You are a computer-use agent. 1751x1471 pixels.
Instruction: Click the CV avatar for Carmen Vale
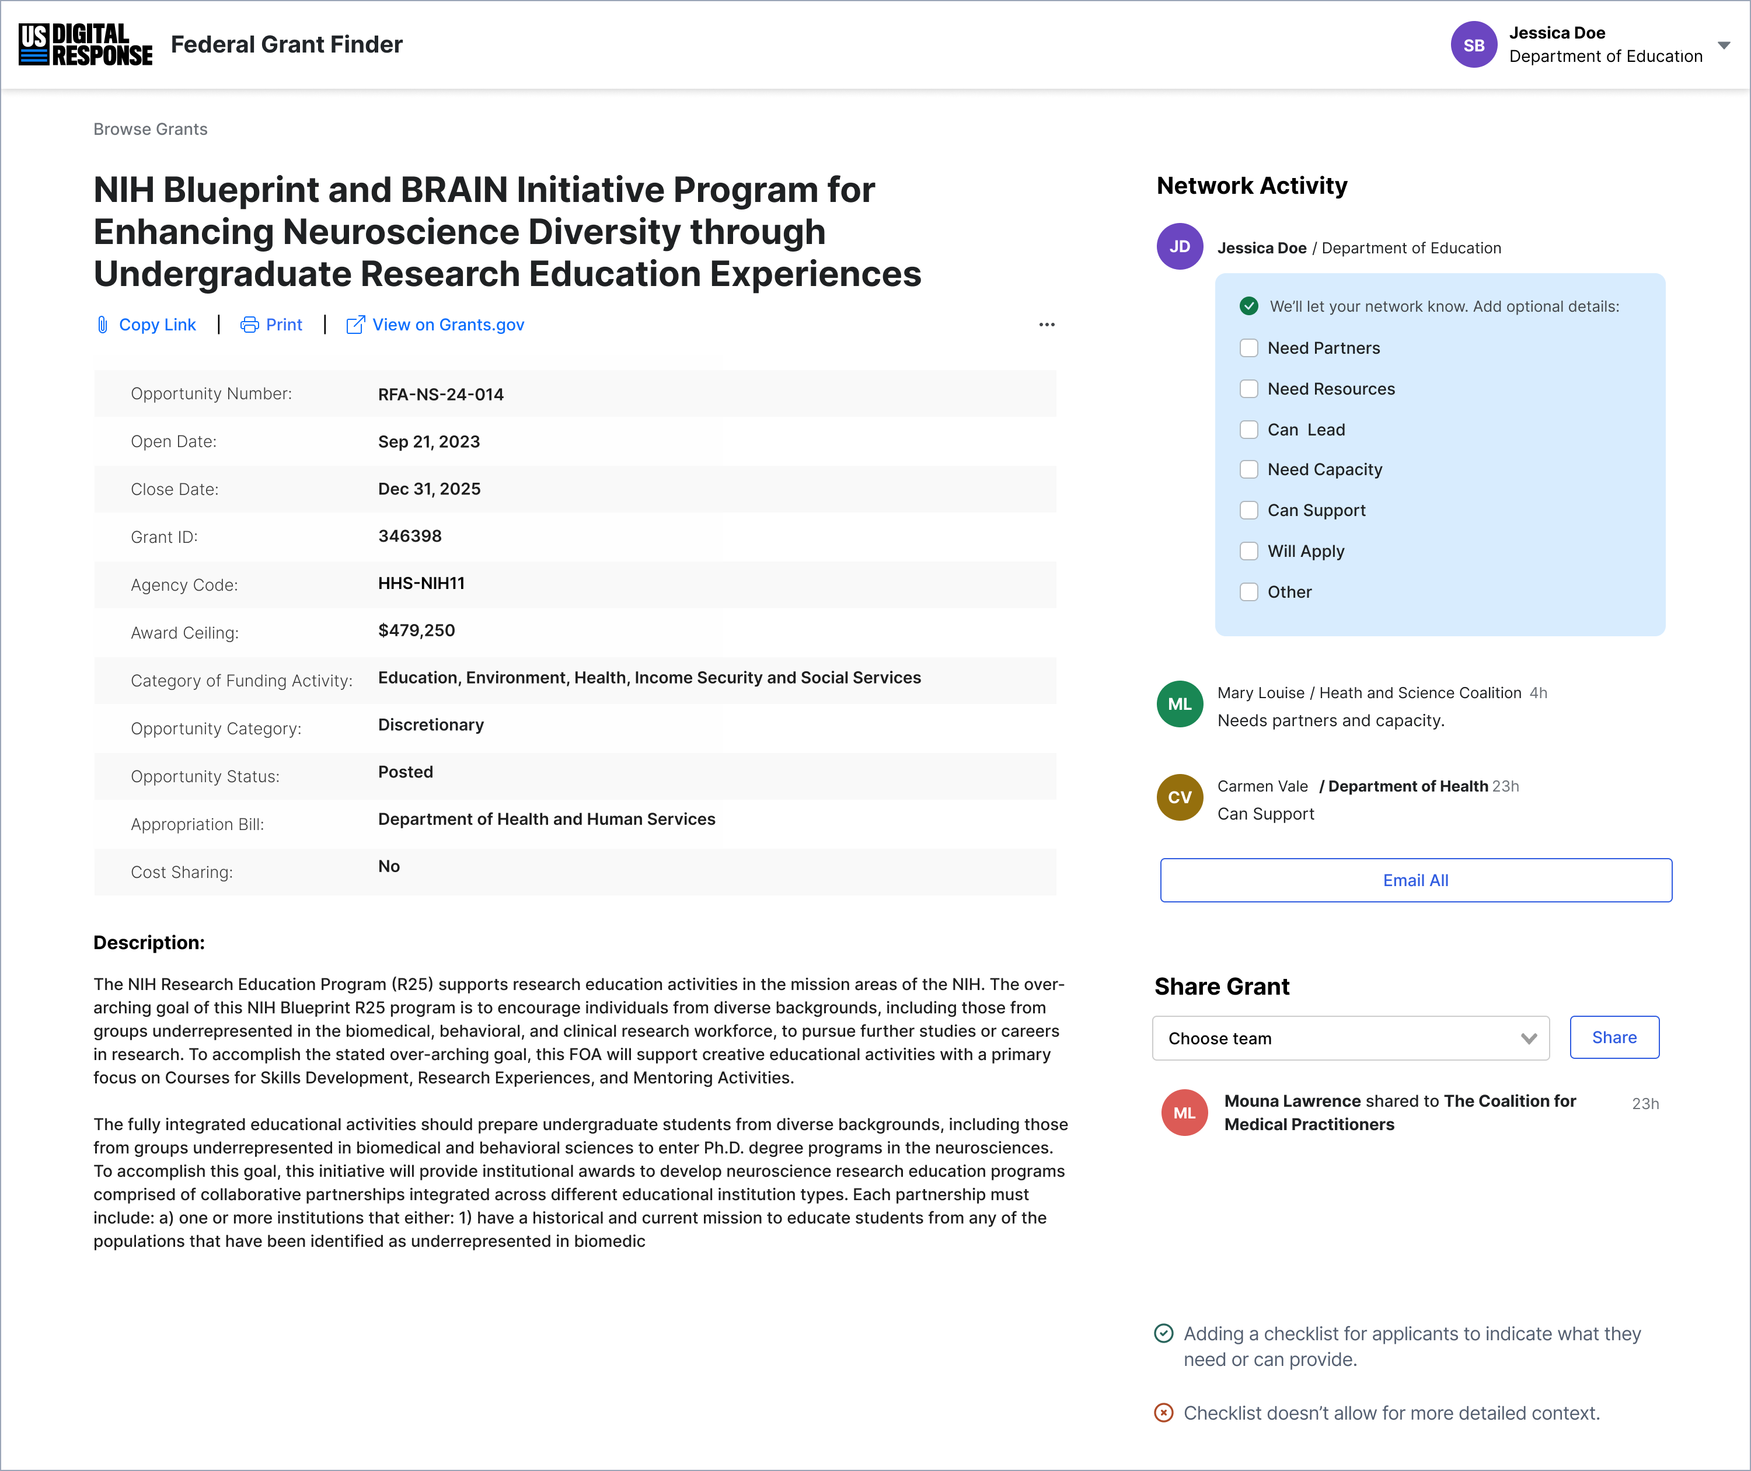1179,797
